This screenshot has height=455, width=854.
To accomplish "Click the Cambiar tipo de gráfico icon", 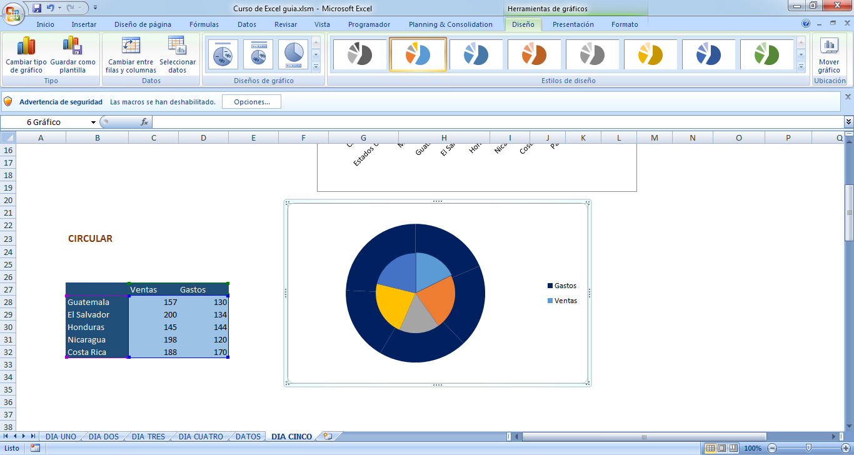I will pyautogui.click(x=26, y=55).
